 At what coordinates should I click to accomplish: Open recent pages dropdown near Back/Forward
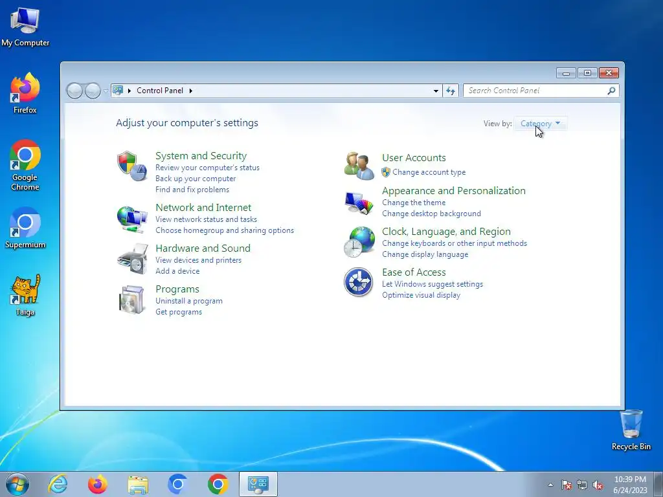tap(106, 91)
